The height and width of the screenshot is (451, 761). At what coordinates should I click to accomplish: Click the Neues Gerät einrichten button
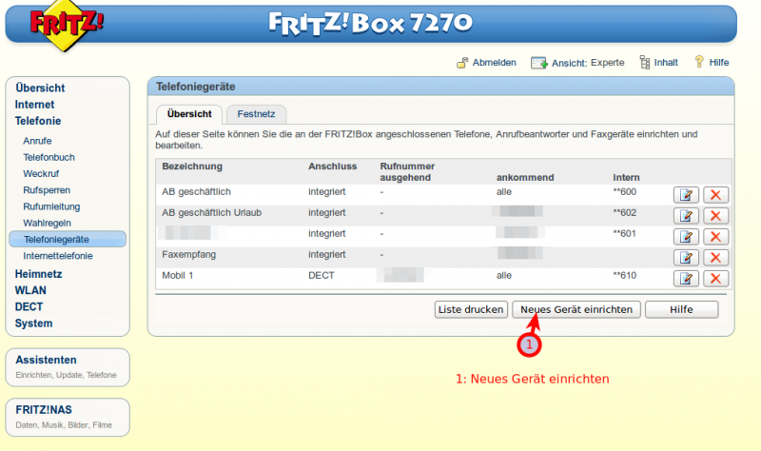click(x=576, y=310)
